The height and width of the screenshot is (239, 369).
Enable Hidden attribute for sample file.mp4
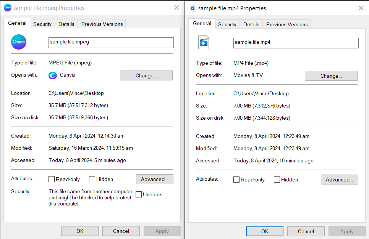click(x=277, y=180)
